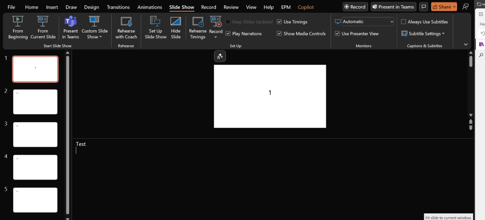Switch to the Draw tab

tap(71, 7)
